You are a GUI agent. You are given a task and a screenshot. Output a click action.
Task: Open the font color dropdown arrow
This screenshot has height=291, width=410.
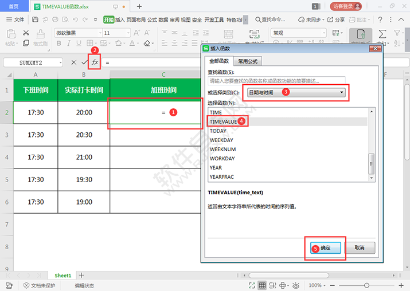click(138, 44)
